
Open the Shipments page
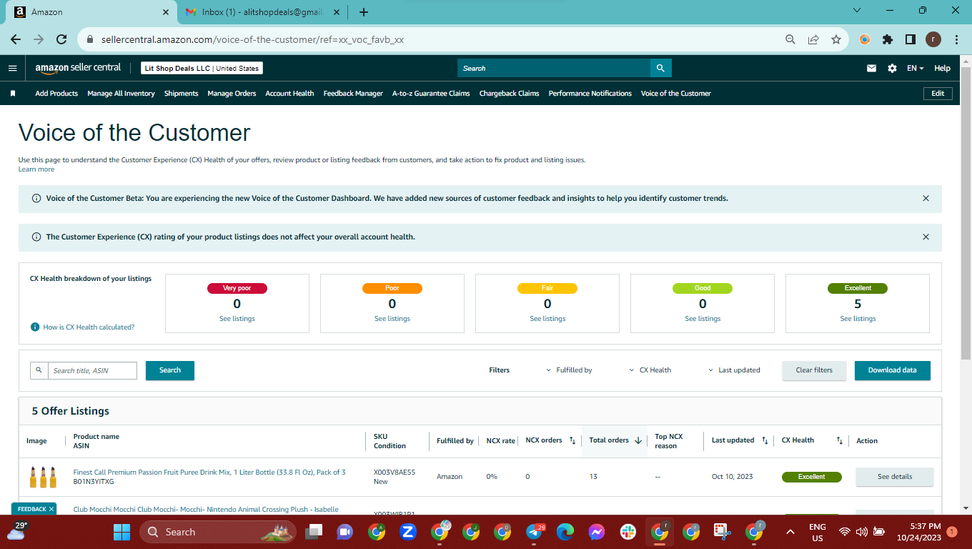[181, 94]
